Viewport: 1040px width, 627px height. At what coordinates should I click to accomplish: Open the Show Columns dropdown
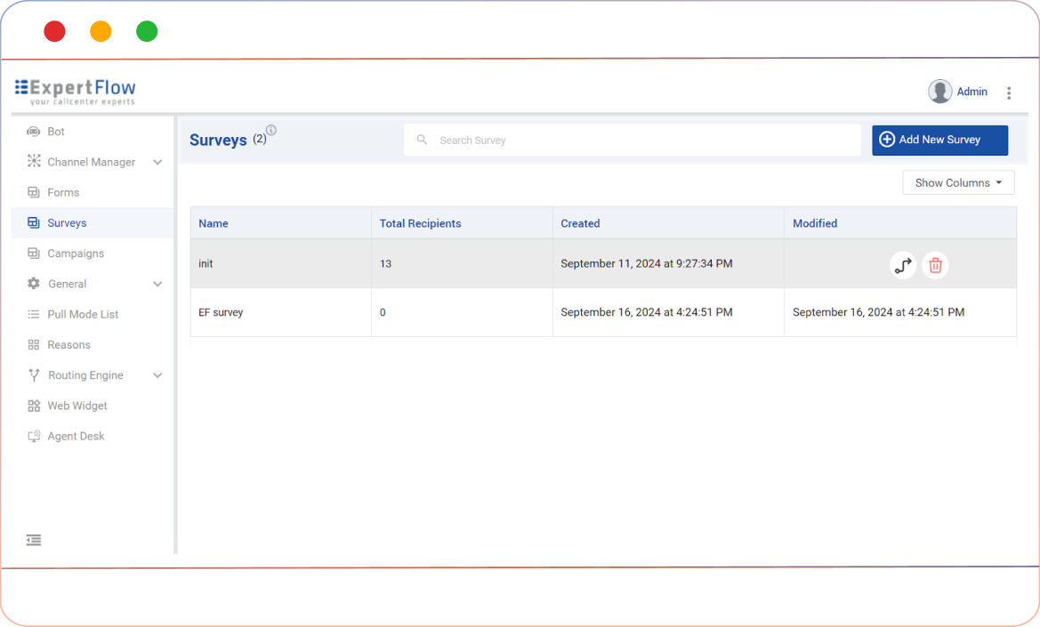958,182
